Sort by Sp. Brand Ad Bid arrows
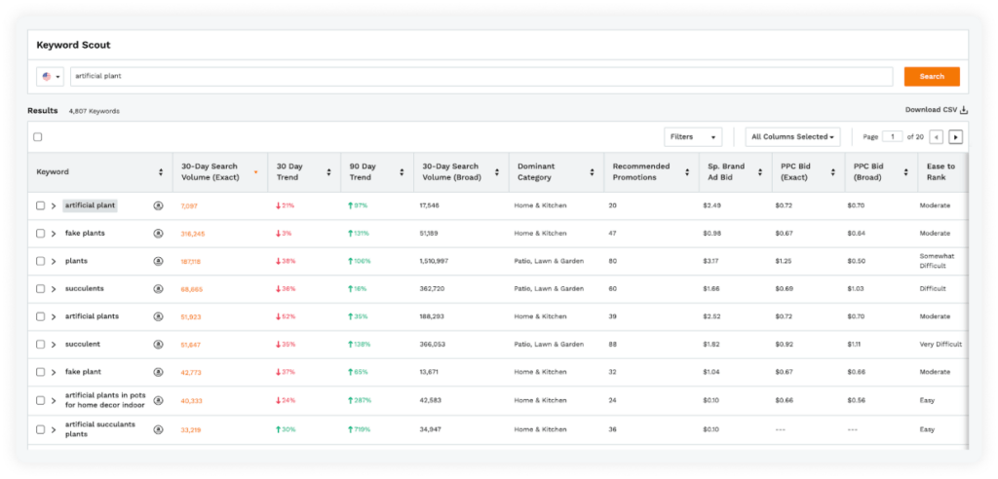The width and height of the screenshot is (998, 479). [x=760, y=171]
